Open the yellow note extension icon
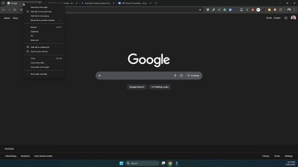The image size is (298, 167). pos(269,10)
